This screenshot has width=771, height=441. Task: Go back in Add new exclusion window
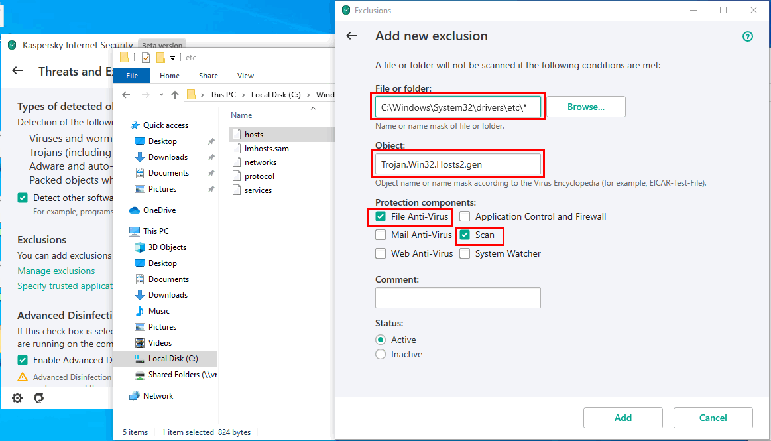(351, 36)
